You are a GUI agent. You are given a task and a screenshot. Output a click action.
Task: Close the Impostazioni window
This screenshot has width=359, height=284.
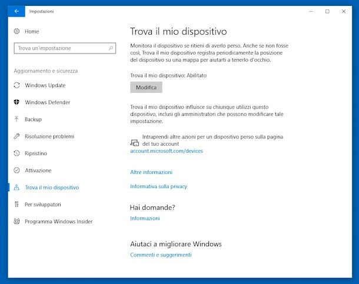[344, 11]
